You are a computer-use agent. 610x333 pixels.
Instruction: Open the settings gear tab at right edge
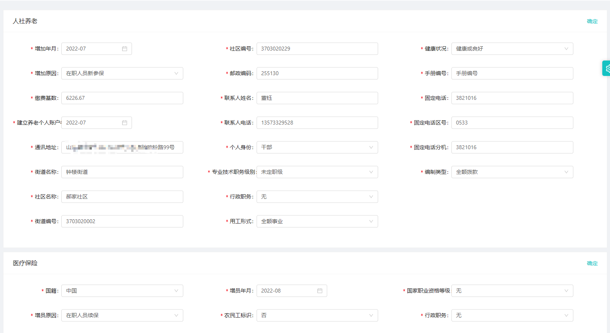pos(607,68)
